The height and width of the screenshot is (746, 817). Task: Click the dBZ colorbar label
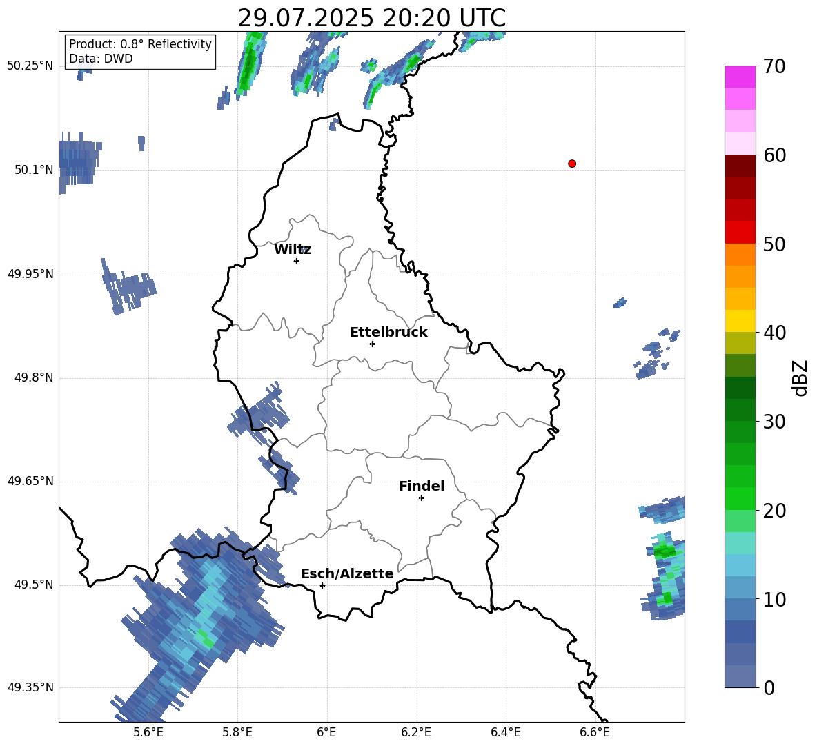click(x=801, y=377)
